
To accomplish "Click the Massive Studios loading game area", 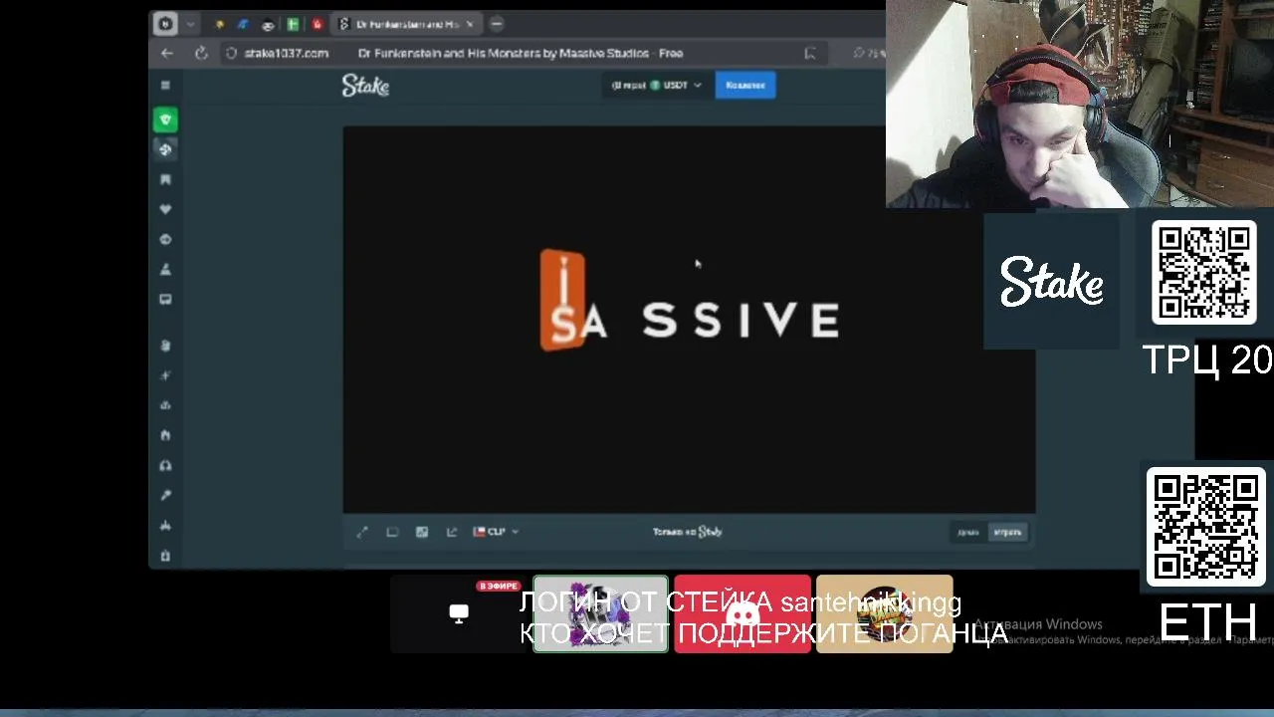I will pyautogui.click(x=689, y=319).
